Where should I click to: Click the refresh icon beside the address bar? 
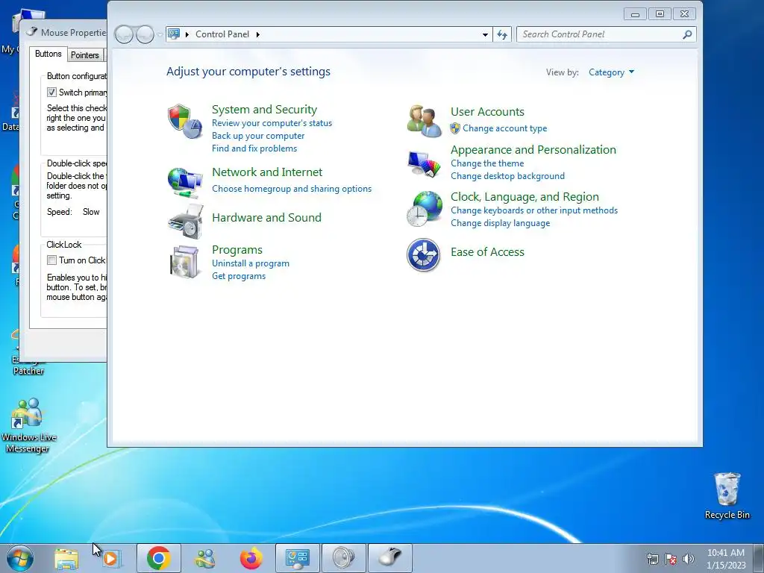pyautogui.click(x=502, y=34)
